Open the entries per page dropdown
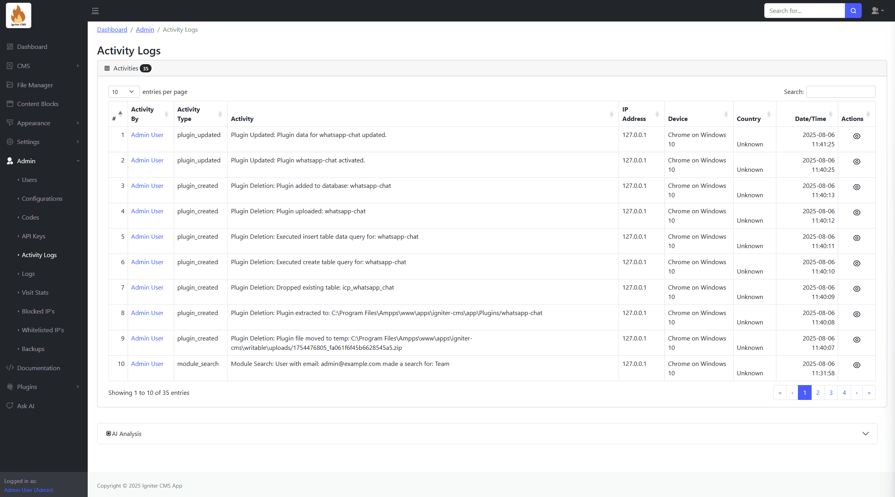Screen dimensions: 895x497 [x=124, y=92]
